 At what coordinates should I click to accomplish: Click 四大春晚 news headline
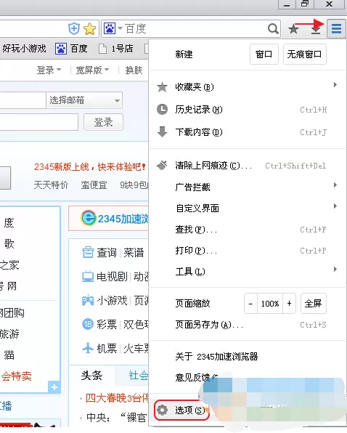117,398
